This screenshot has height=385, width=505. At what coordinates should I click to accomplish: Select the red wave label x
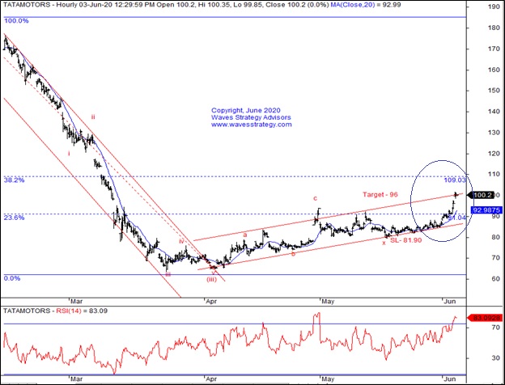pos(384,243)
